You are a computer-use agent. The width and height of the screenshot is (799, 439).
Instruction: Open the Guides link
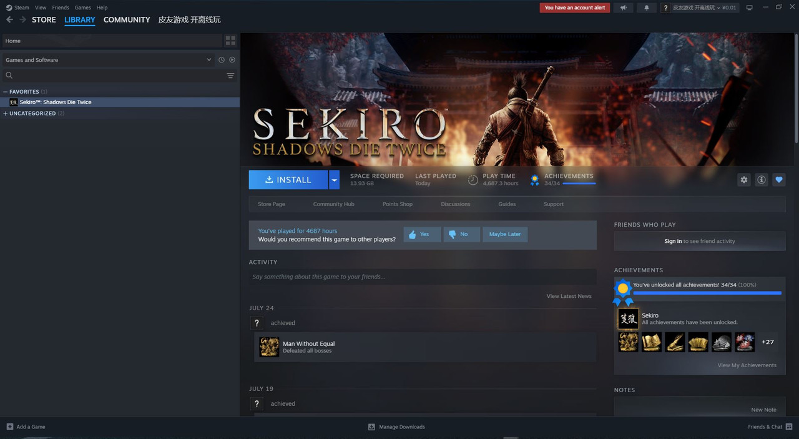pyautogui.click(x=507, y=204)
